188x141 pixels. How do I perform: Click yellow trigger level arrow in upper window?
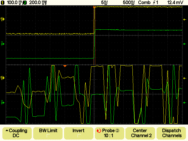(185, 19)
